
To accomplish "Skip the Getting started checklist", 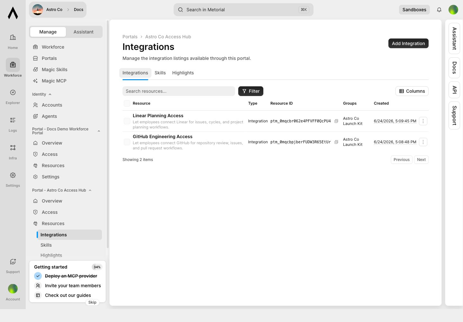I will (92, 302).
